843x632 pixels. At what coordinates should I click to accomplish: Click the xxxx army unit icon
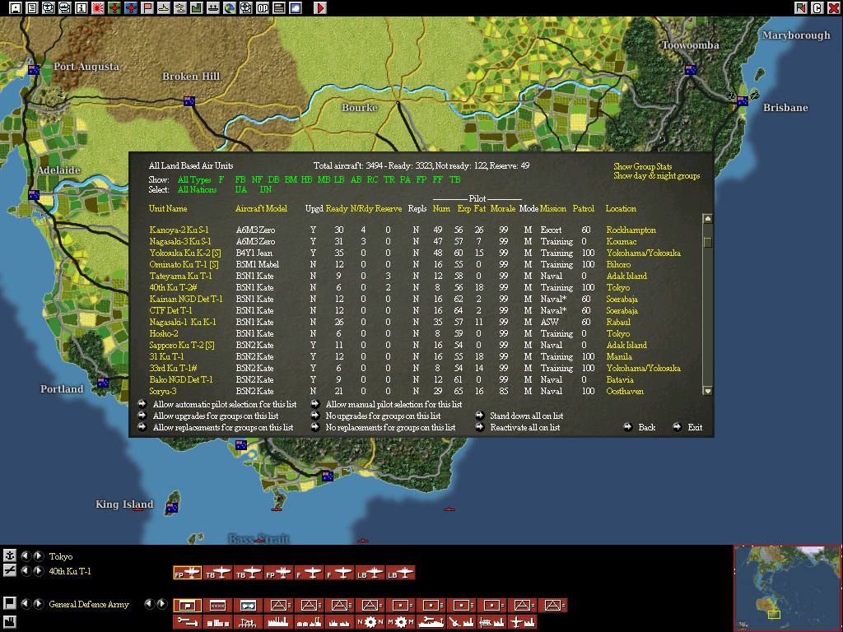click(x=217, y=606)
